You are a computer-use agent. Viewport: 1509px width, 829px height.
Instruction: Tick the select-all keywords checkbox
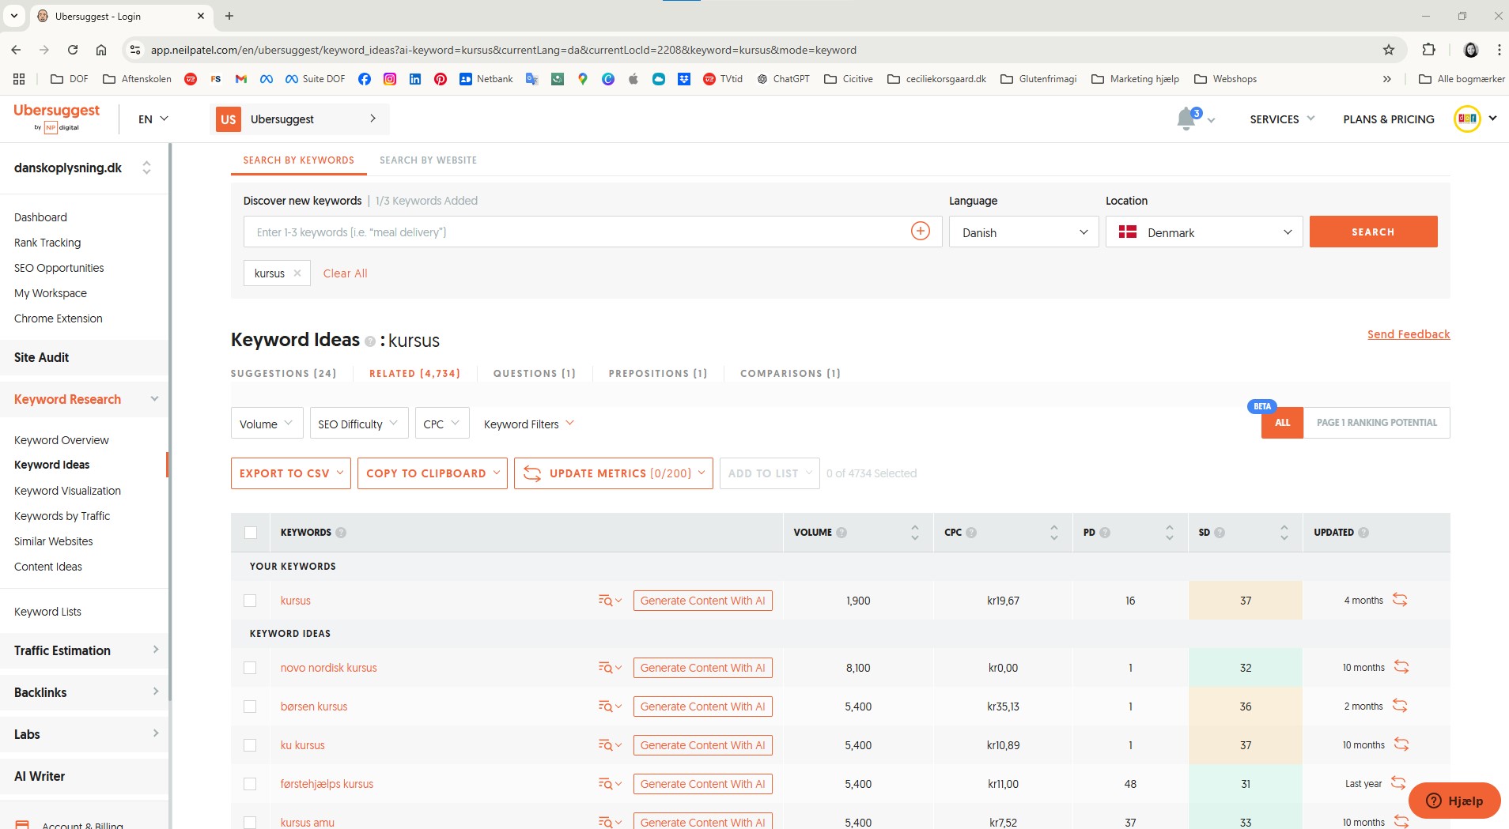coord(251,533)
